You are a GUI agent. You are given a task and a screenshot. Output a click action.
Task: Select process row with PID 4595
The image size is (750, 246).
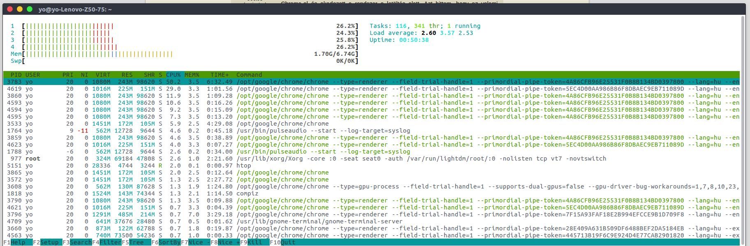371,117
